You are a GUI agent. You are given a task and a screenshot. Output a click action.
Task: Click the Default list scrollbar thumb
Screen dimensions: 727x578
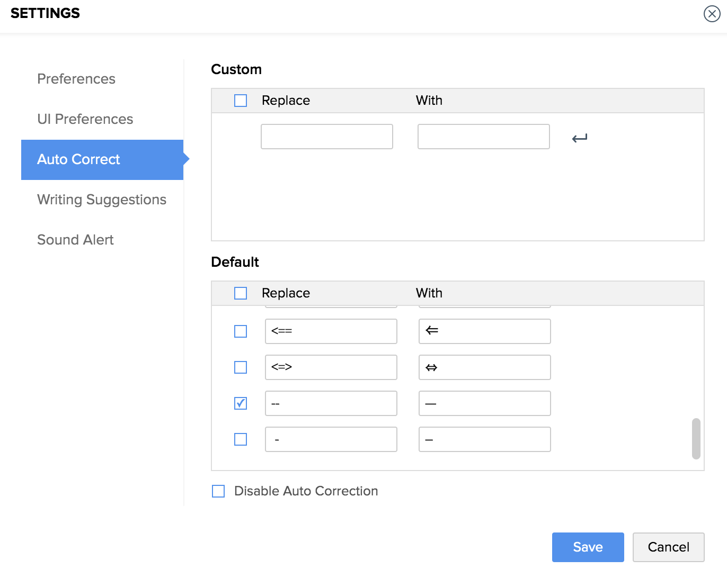[x=696, y=439]
